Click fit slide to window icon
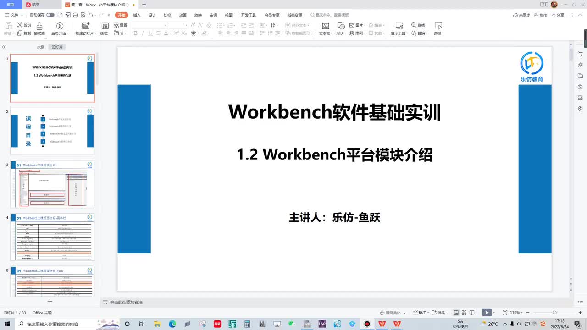Viewport: 587px width, 330px height. [505, 313]
